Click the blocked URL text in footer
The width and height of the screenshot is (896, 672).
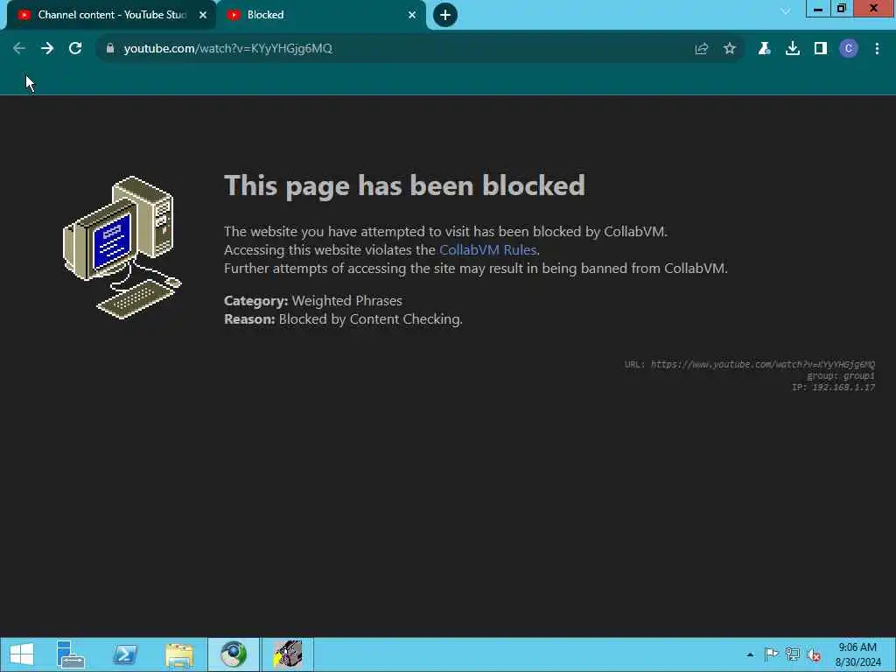[x=762, y=364]
